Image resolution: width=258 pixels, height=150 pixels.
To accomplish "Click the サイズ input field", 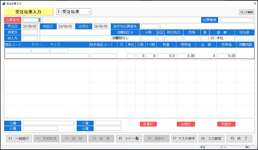I will click(x=59, y=51).
